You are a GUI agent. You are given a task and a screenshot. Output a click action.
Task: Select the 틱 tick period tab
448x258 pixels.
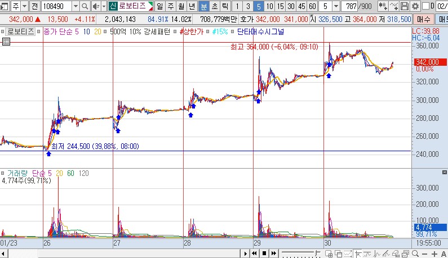pos(225,6)
